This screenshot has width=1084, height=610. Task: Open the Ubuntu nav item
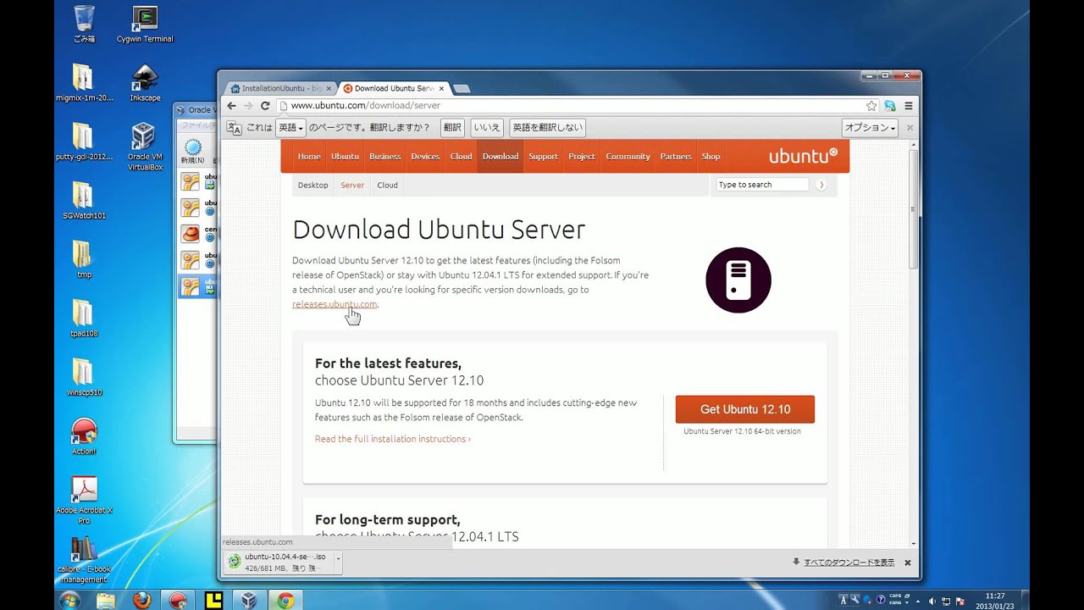tap(345, 157)
